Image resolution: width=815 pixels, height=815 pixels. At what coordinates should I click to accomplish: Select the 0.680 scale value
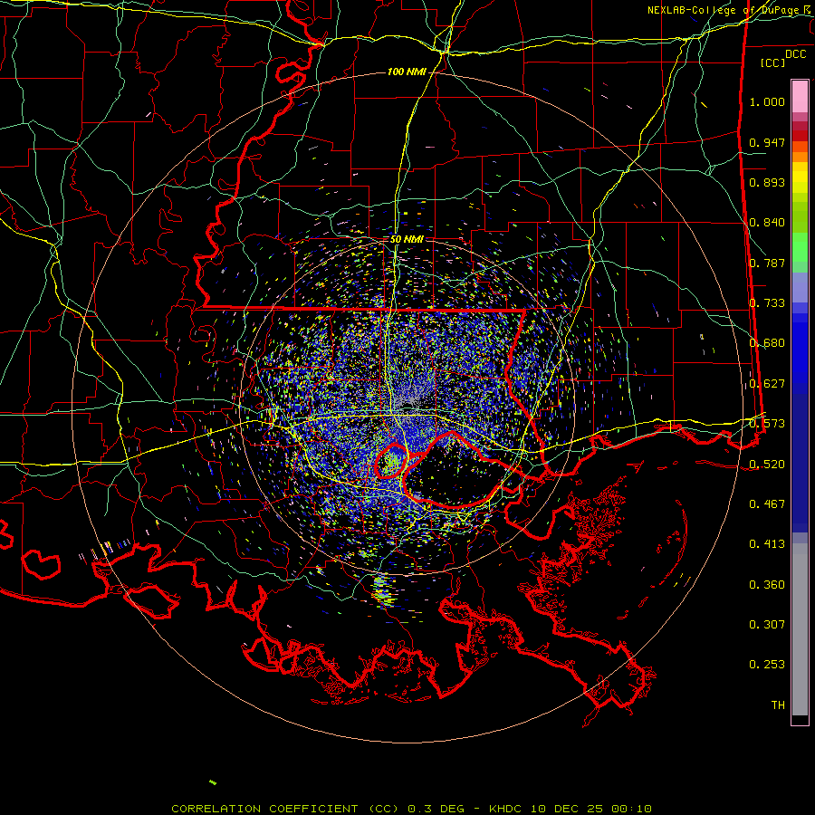767,343
